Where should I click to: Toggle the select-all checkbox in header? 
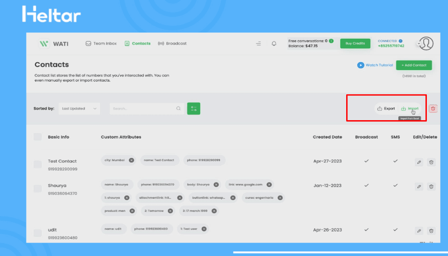coord(38,137)
